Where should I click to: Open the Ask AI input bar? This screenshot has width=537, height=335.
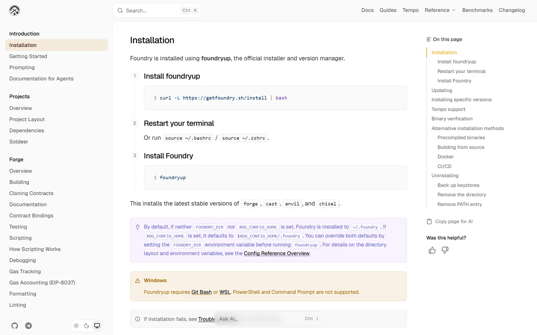pyautogui.click(x=268, y=319)
